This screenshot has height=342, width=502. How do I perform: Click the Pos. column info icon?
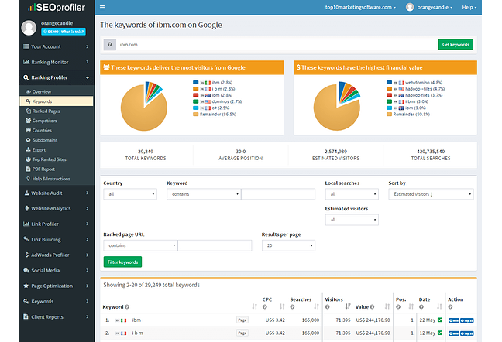[398, 307]
